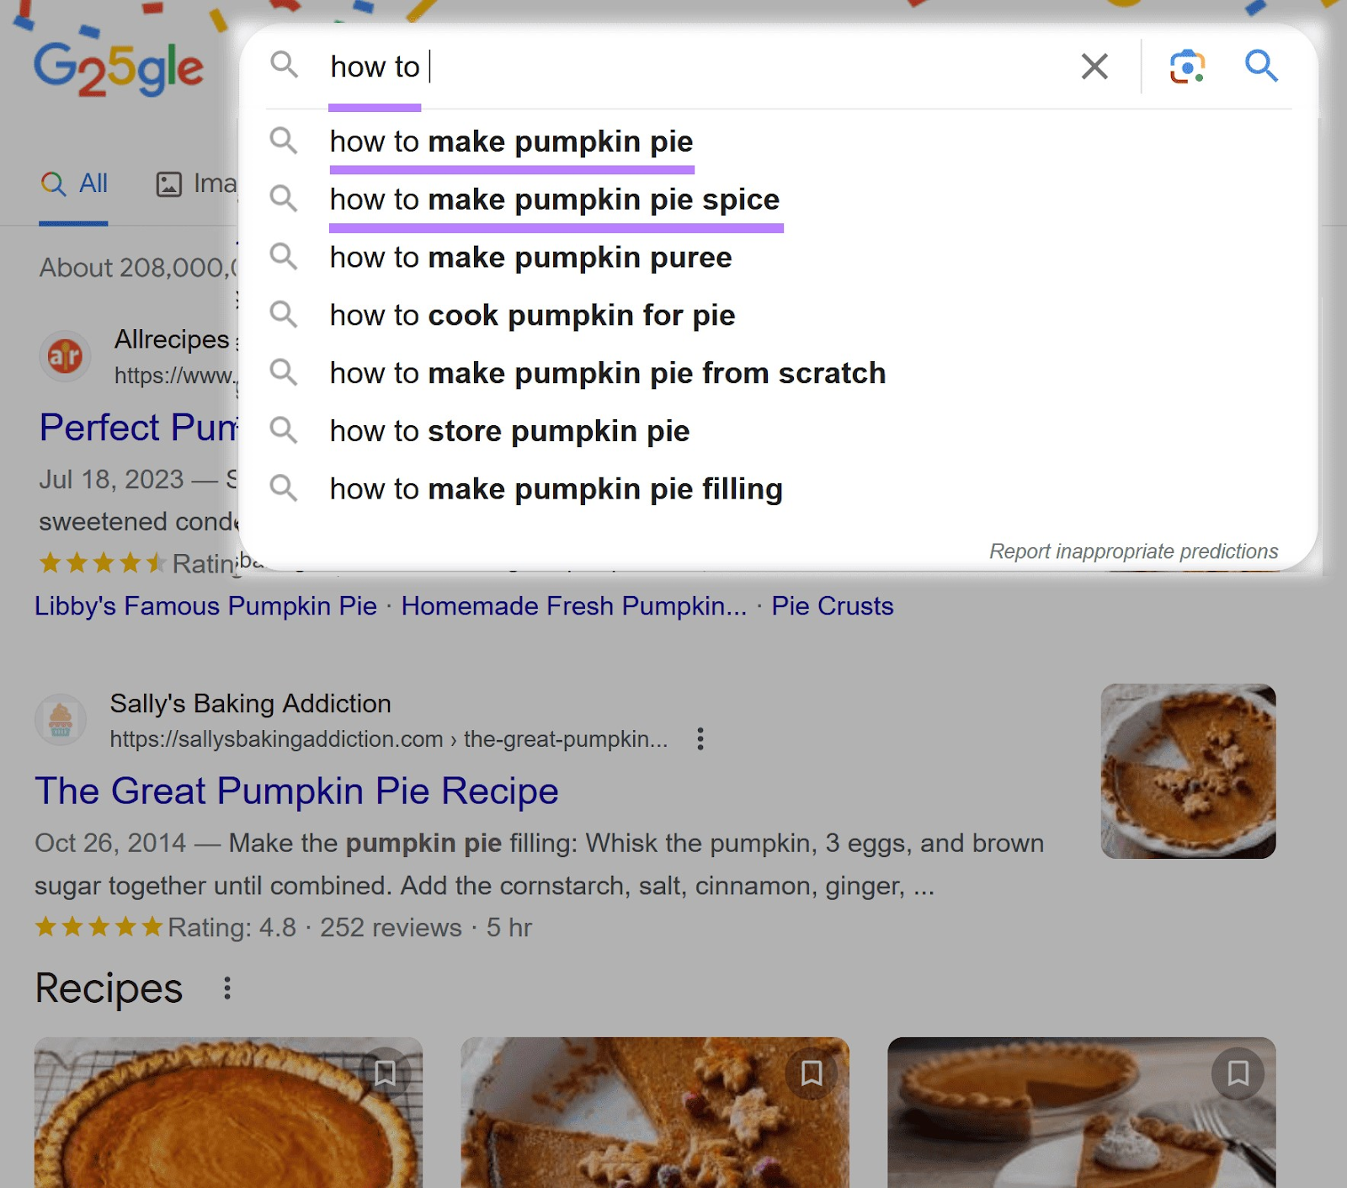Click the magnifier beside 'how to store pumpkin pie'
This screenshot has height=1188, width=1347.
(285, 431)
